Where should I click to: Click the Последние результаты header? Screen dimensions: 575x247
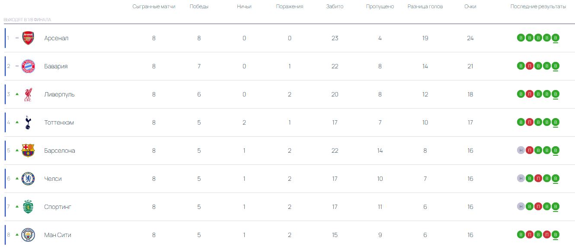point(538,6)
